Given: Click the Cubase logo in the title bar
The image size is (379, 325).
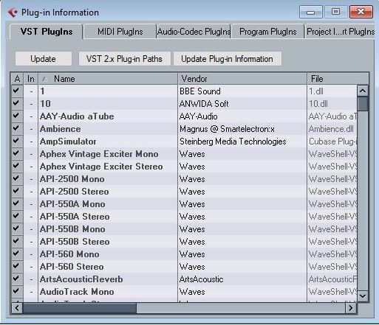Looking at the screenshot, I should pos(13,13).
